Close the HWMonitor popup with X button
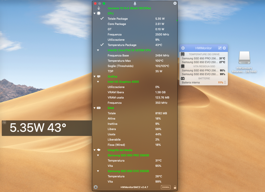Viewport: 265px width, 192px height. click(183, 48)
